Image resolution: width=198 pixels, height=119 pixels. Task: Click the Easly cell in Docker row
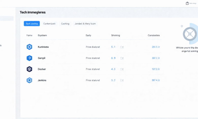click(93, 69)
